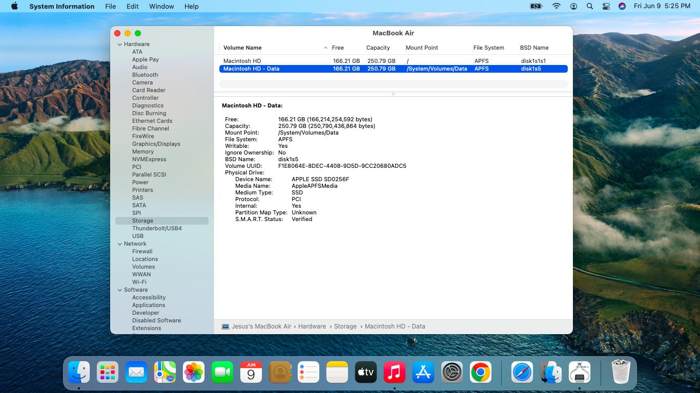Image resolution: width=700 pixels, height=393 pixels.
Task: Click the user account menu bar icon
Action: coord(574,6)
